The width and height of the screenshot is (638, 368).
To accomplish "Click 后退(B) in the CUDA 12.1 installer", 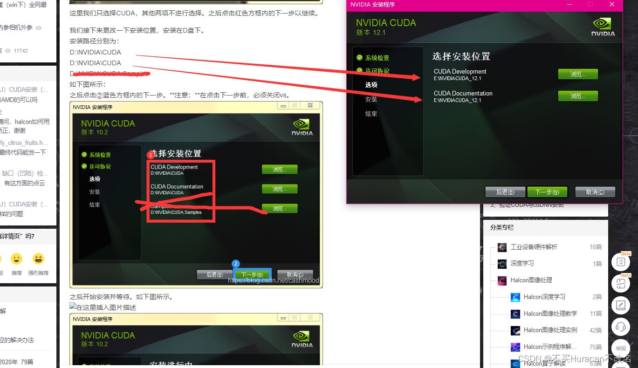I will (x=505, y=192).
